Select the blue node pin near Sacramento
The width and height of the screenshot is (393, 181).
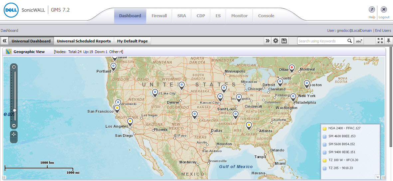click(118, 102)
